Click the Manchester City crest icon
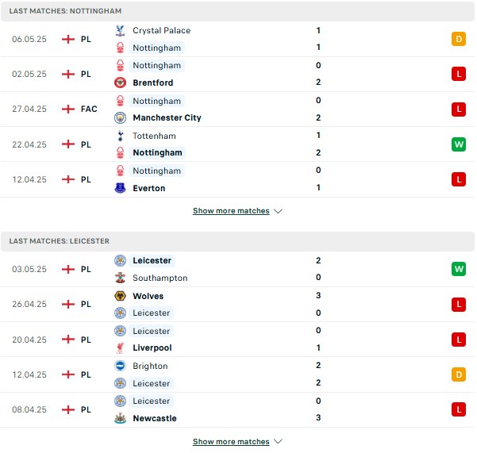This screenshot has width=477, height=453. [120, 117]
